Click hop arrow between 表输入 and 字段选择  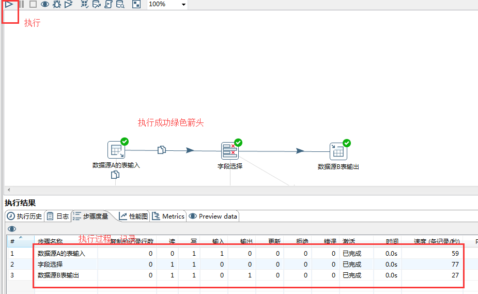[190, 150]
